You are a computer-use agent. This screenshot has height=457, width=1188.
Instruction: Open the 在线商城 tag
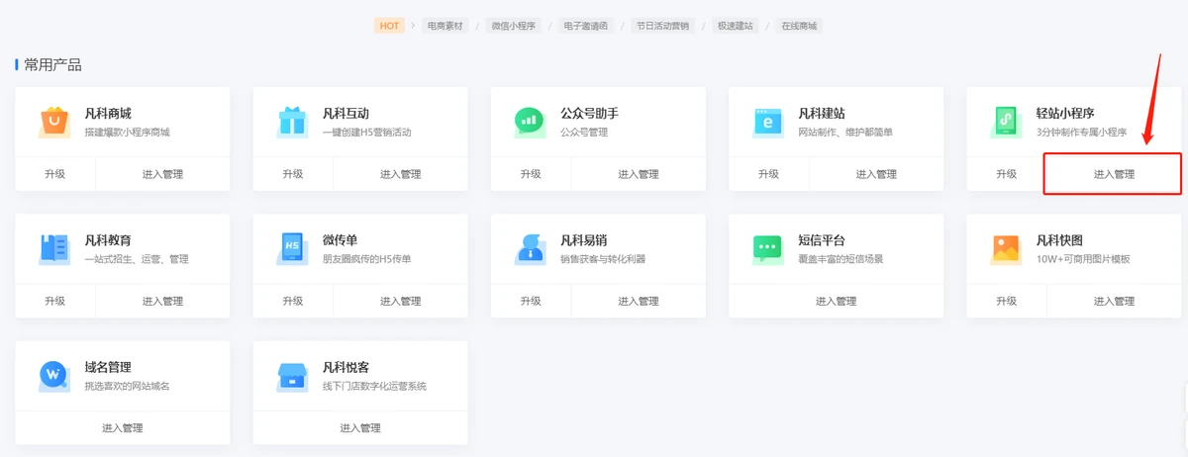coord(800,26)
